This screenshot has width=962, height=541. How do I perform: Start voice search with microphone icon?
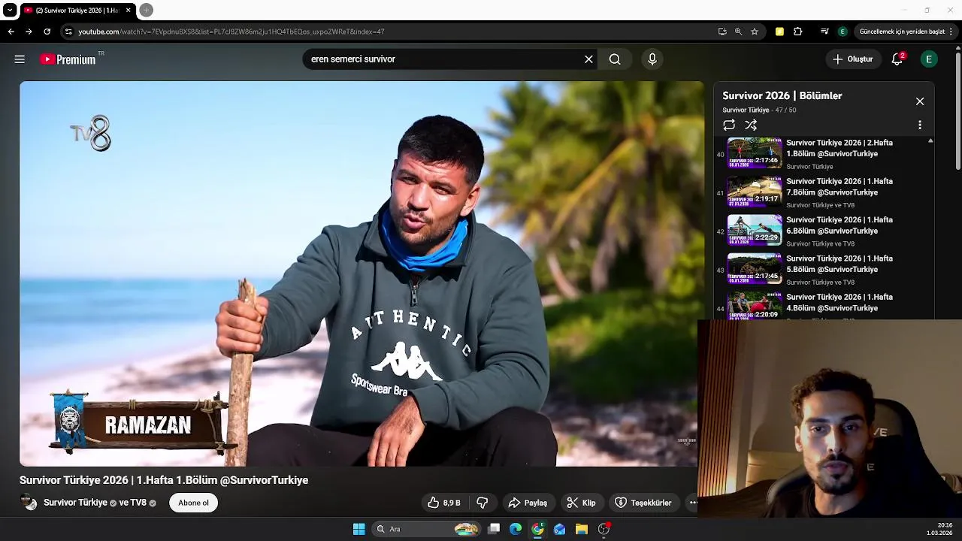click(x=652, y=59)
